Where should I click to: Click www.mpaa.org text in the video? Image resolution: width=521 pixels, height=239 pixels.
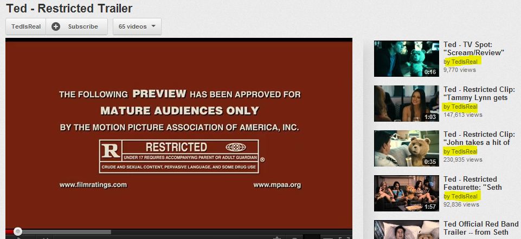click(x=277, y=185)
